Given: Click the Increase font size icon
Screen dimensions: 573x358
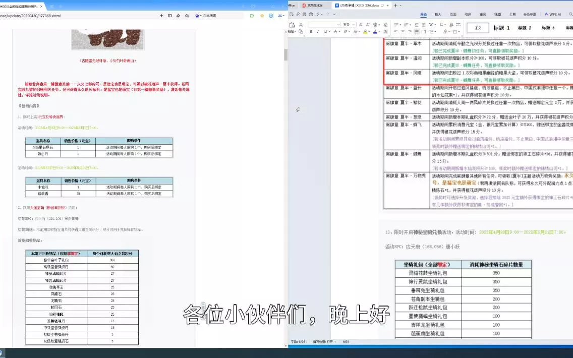Looking at the screenshot, I should [x=361, y=25].
